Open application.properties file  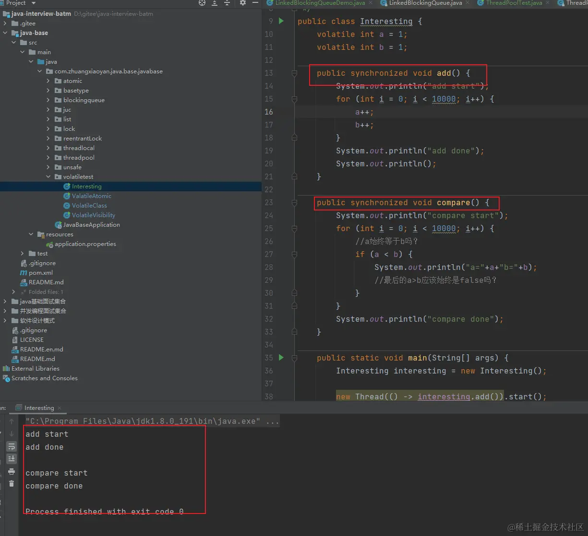(x=85, y=244)
